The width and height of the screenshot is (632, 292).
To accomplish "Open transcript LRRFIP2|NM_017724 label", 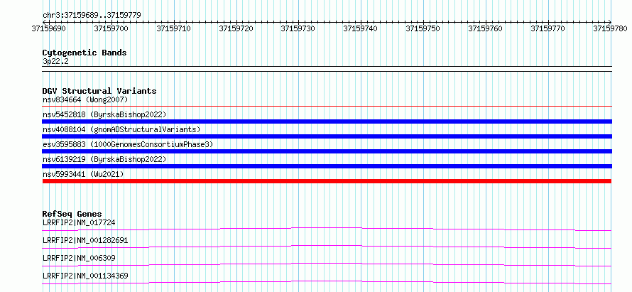I will click(80, 222).
